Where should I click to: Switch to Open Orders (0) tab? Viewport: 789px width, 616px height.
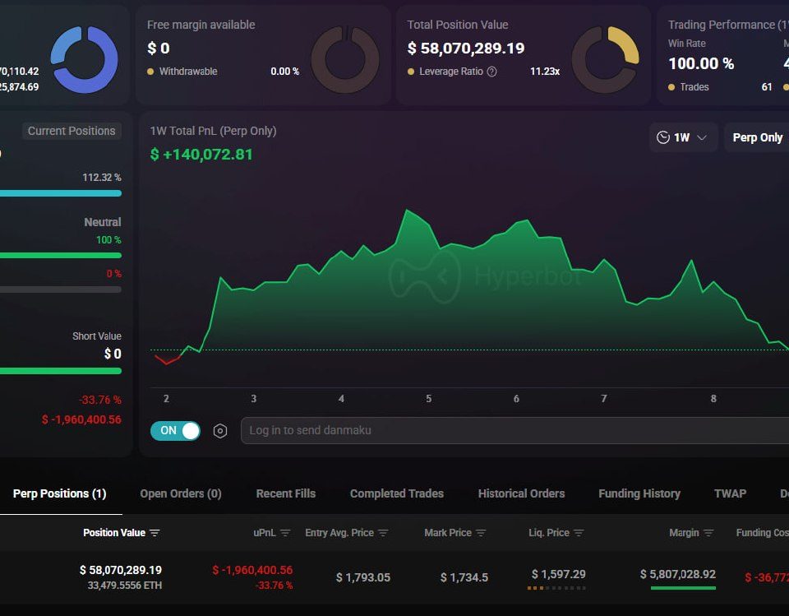pos(181,493)
